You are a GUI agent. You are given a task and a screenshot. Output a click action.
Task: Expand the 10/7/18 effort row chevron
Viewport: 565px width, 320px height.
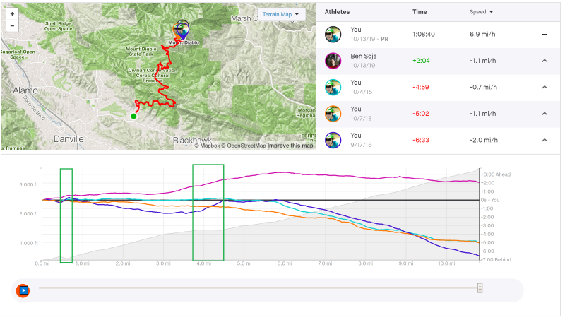coord(545,113)
